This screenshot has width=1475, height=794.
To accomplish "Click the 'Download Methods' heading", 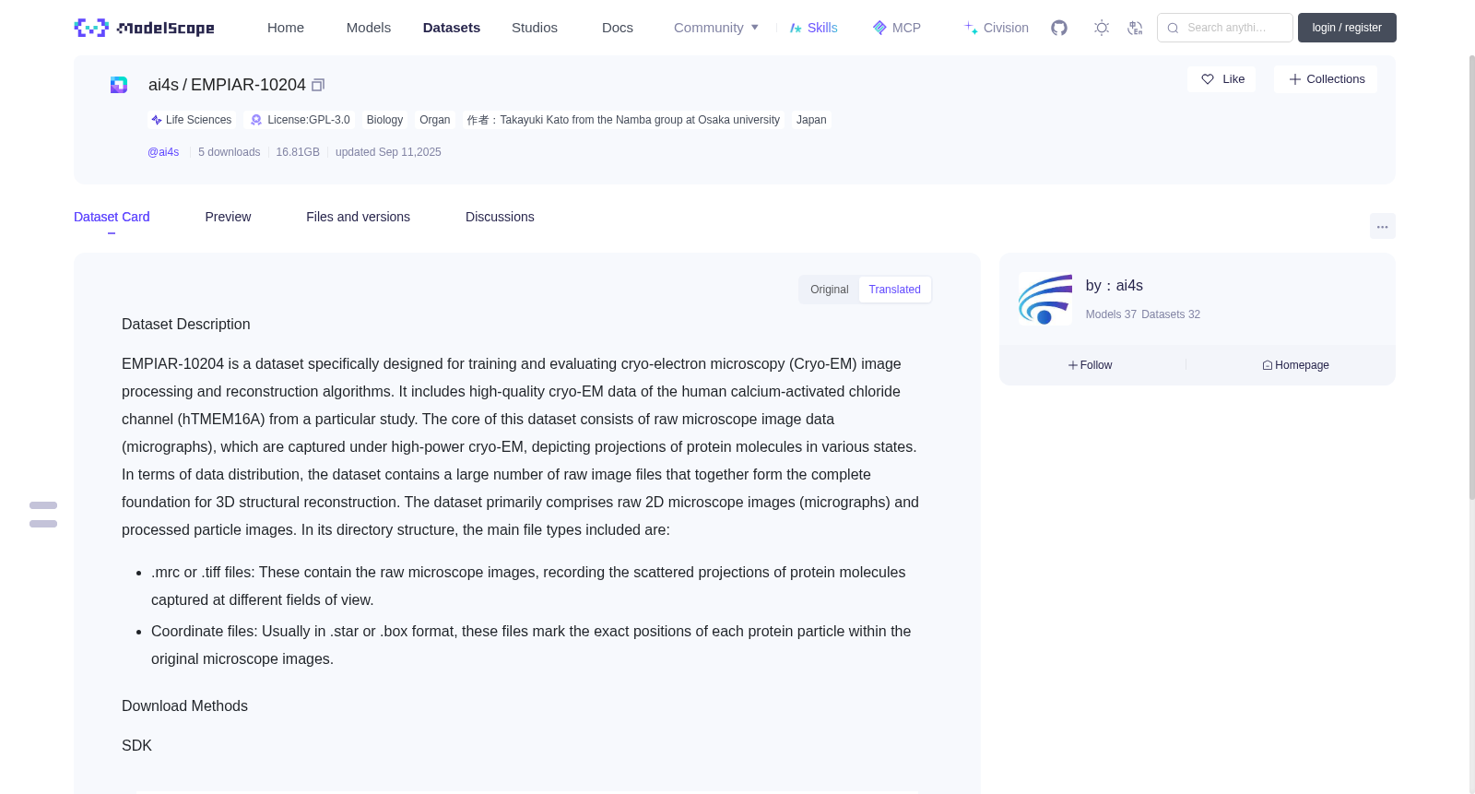I will 184,706.
